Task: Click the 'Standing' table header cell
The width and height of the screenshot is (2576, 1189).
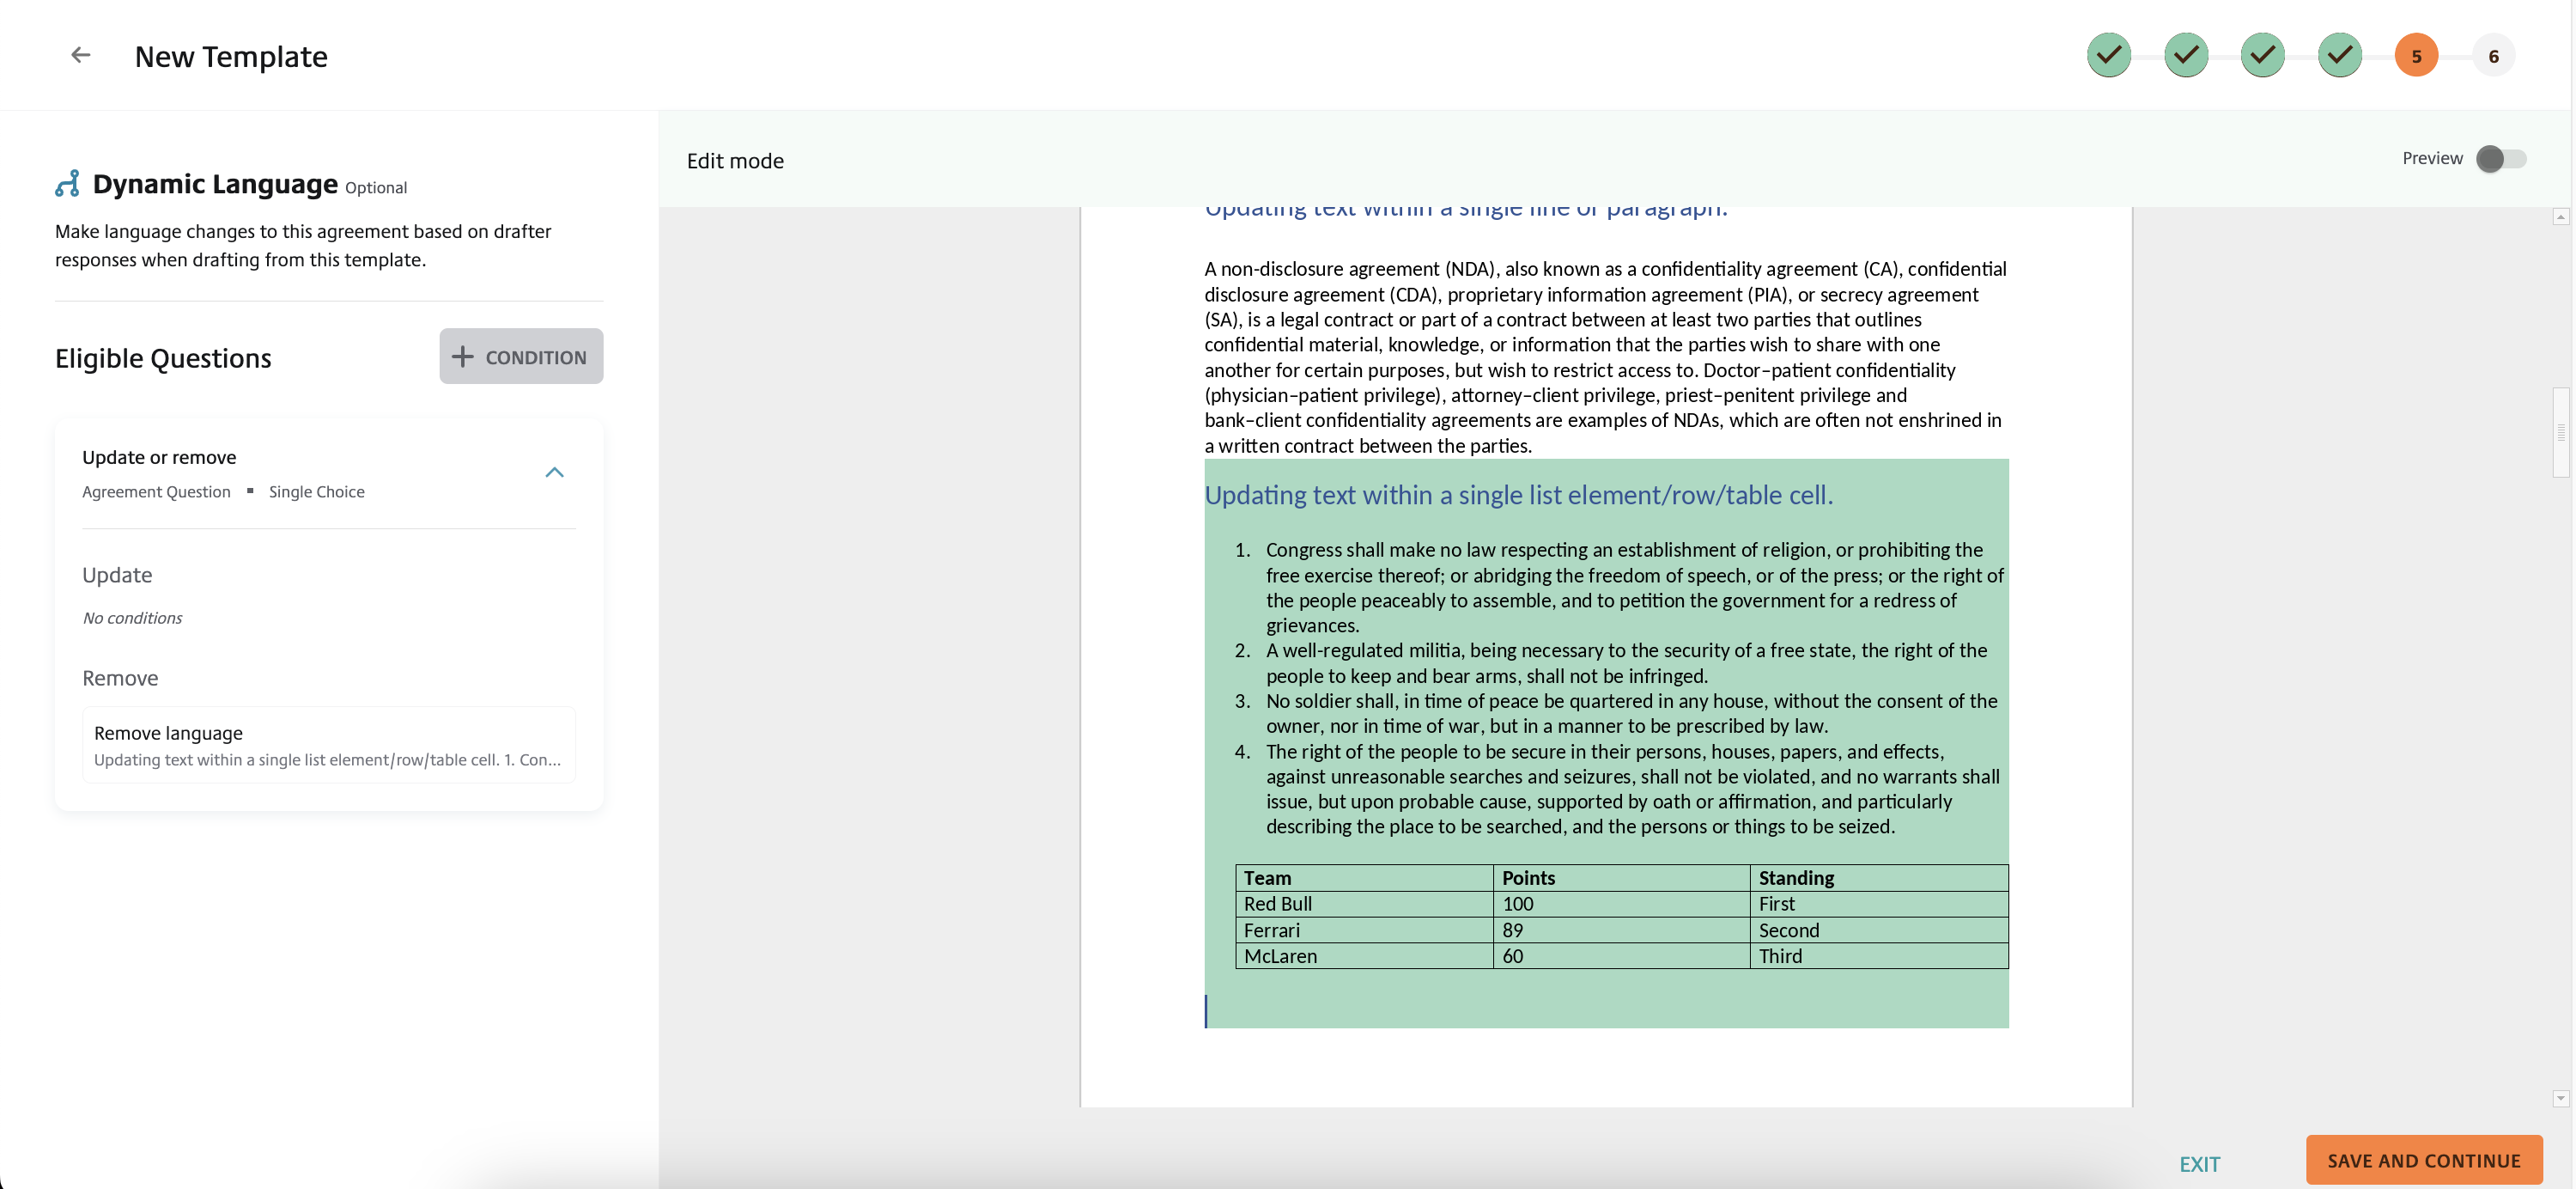Action: (1879, 878)
